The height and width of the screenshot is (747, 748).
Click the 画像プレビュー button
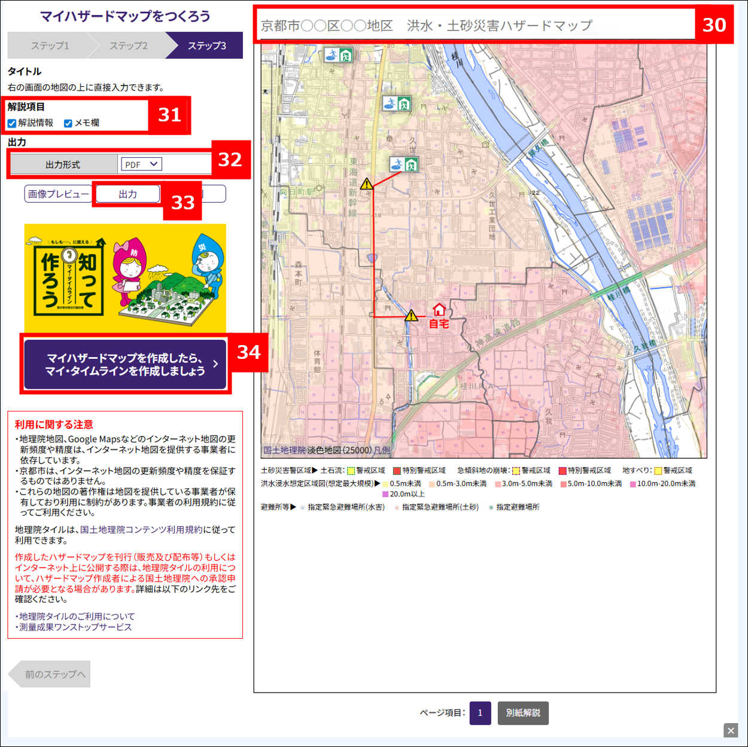[x=58, y=194]
